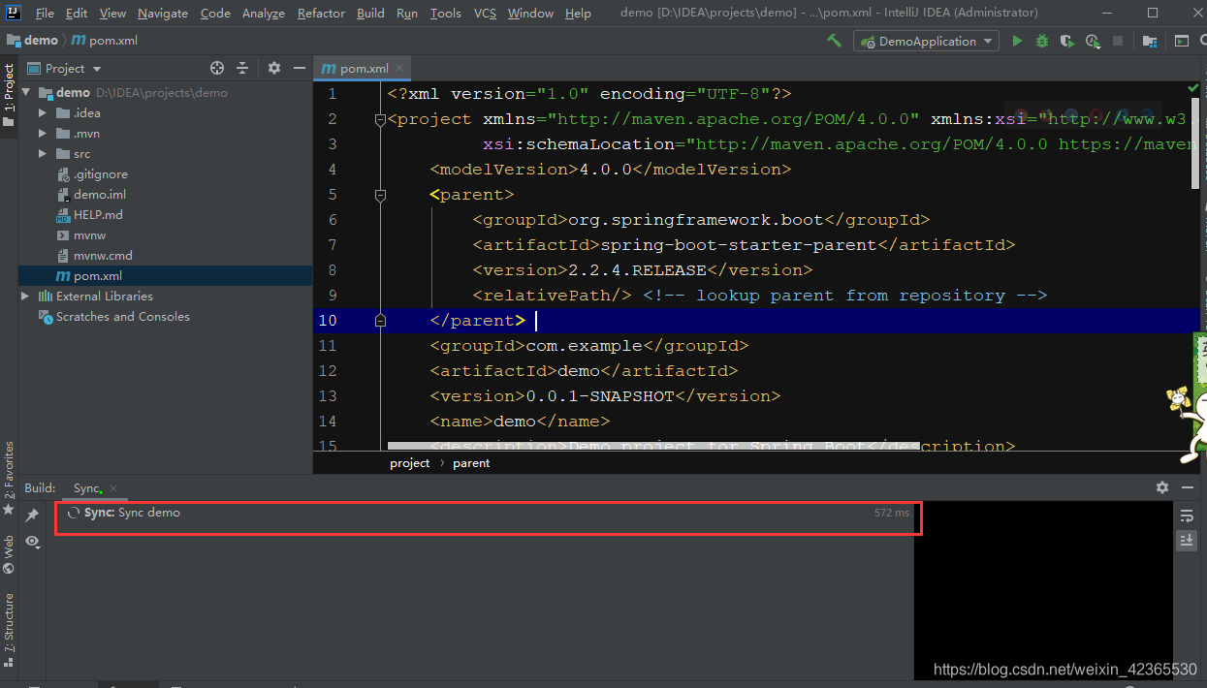The image size is (1207, 688).
Task: Toggle the 2: Favorites tool window tab
Action: (x=9, y=477)
